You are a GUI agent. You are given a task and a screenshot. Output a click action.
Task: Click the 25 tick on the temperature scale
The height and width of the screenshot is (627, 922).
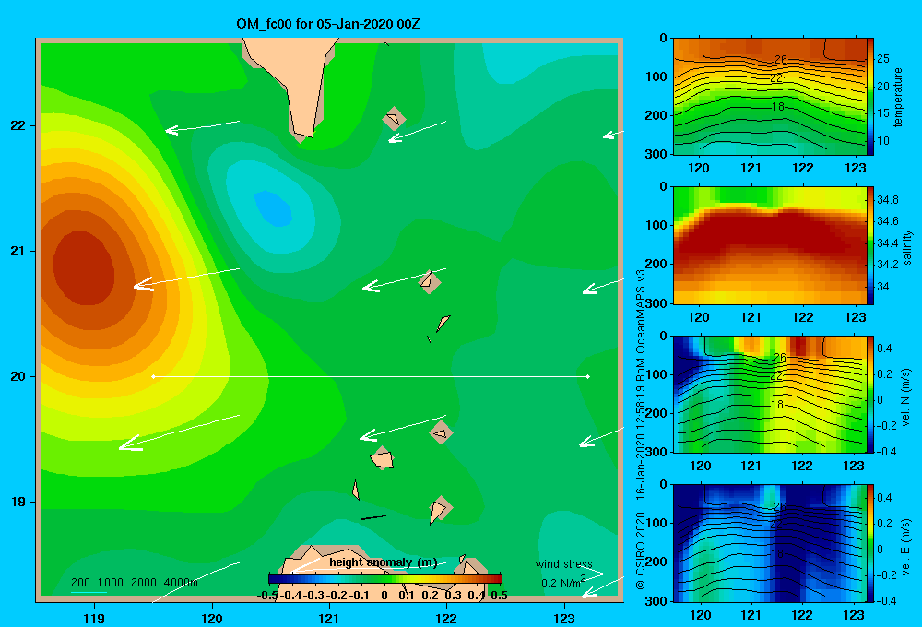point(883,59)
